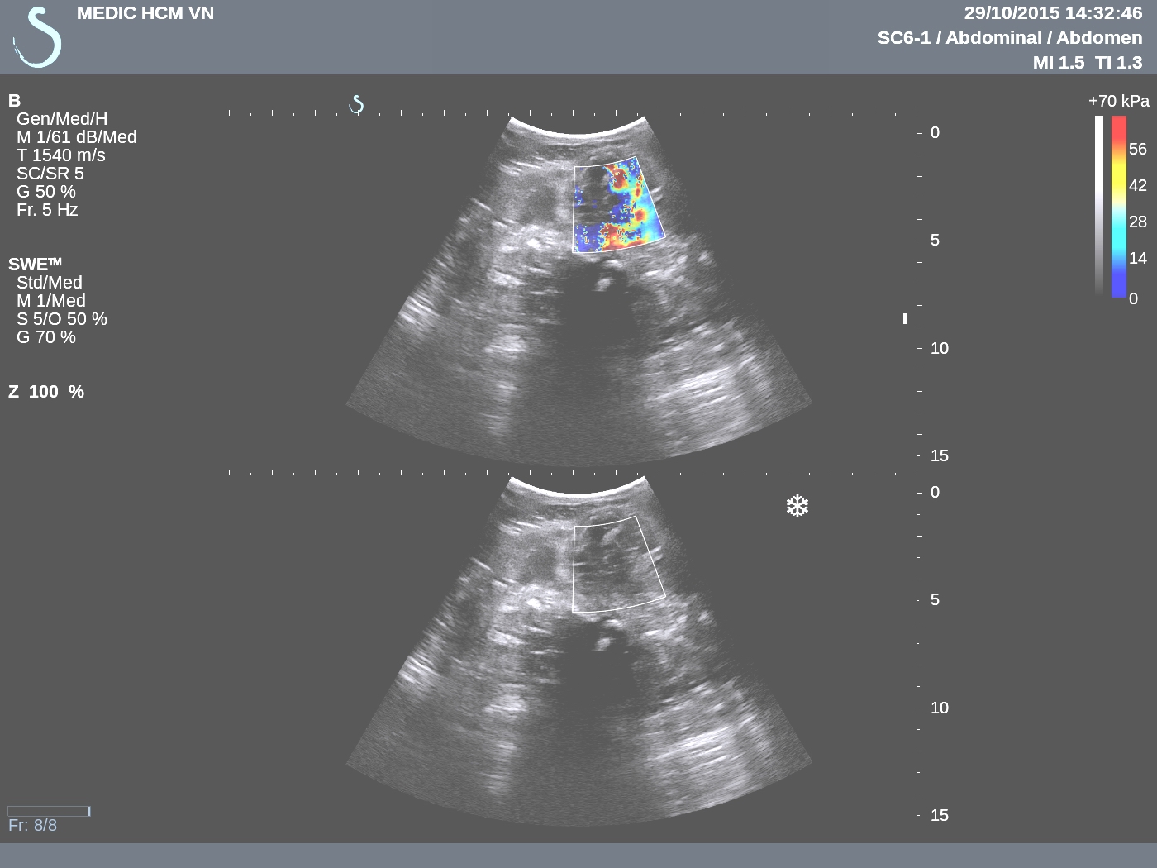The width and height of the screenshot is (1157, 868).
Task: Click the +70 kPa elasticity color scale
Action: click(x=1118, y=100)
